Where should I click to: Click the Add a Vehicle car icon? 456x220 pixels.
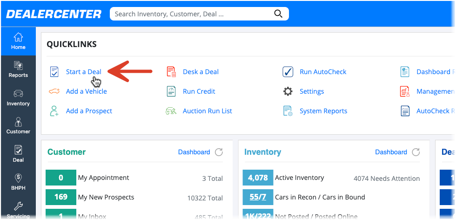[x=54, y=91]
